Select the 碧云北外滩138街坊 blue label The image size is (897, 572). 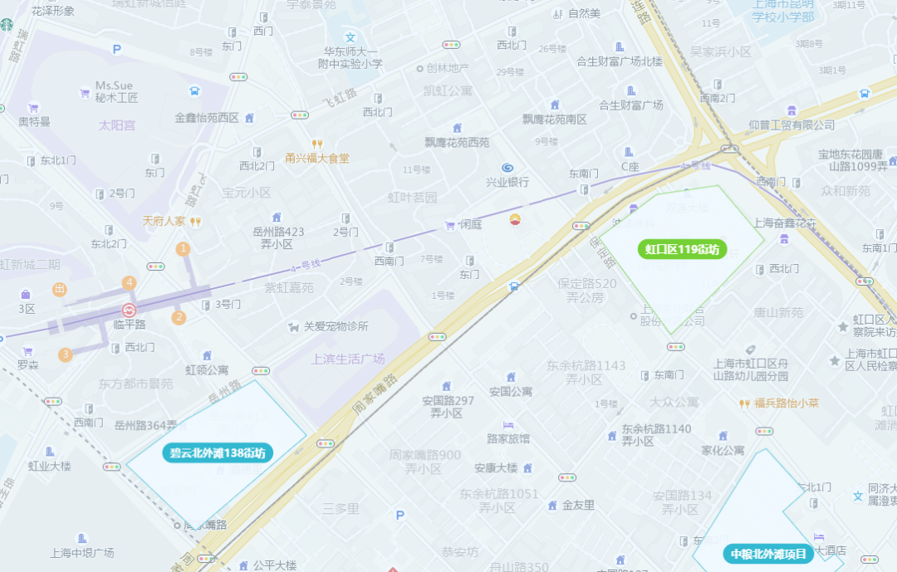click(x=218, y=453)
